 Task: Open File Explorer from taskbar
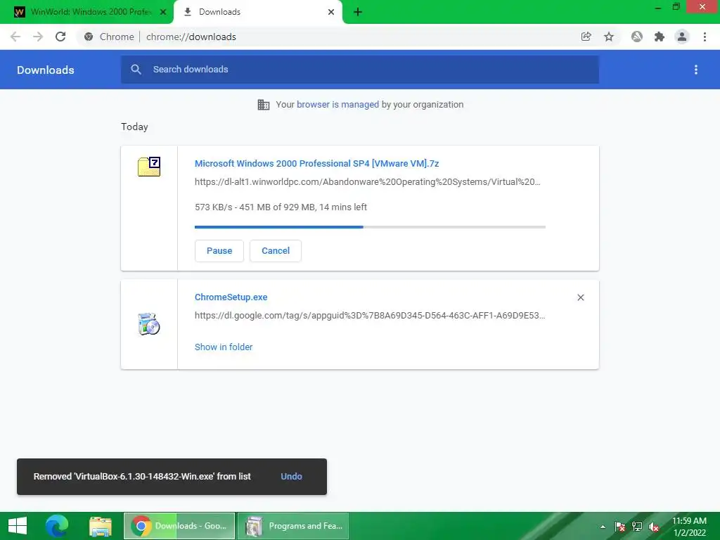(101, 526)
